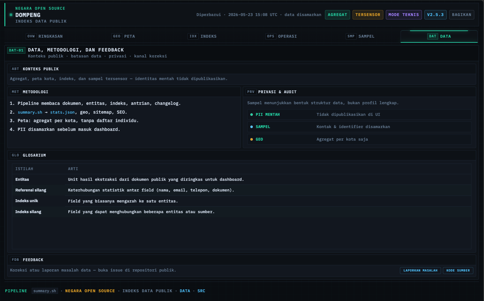Click 'Pipeline membaca dokumen' methodology step
Viewport: 484px width, 301px height.
click(x=99, y=103)
